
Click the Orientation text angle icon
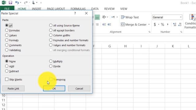pyautogui.click(x=104, y=17)
